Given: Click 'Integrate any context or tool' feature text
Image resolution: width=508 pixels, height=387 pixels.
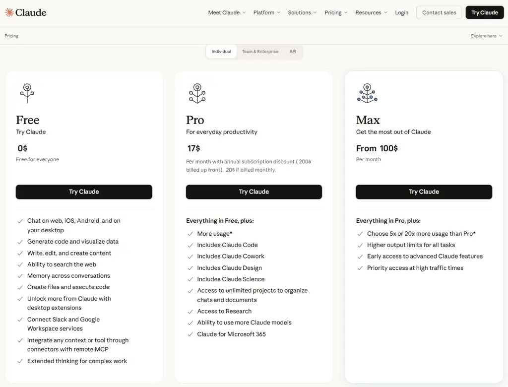Looking at the screenshot, I should (x=78, y=345).
